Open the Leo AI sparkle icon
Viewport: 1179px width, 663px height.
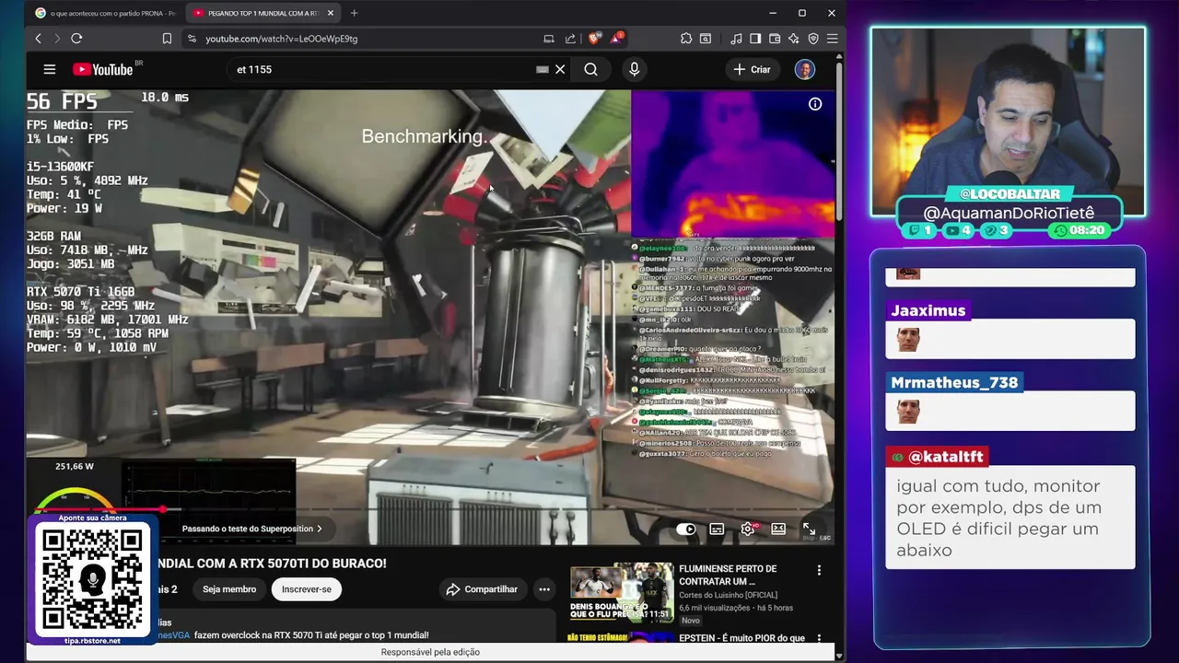[x=794, y=39]
